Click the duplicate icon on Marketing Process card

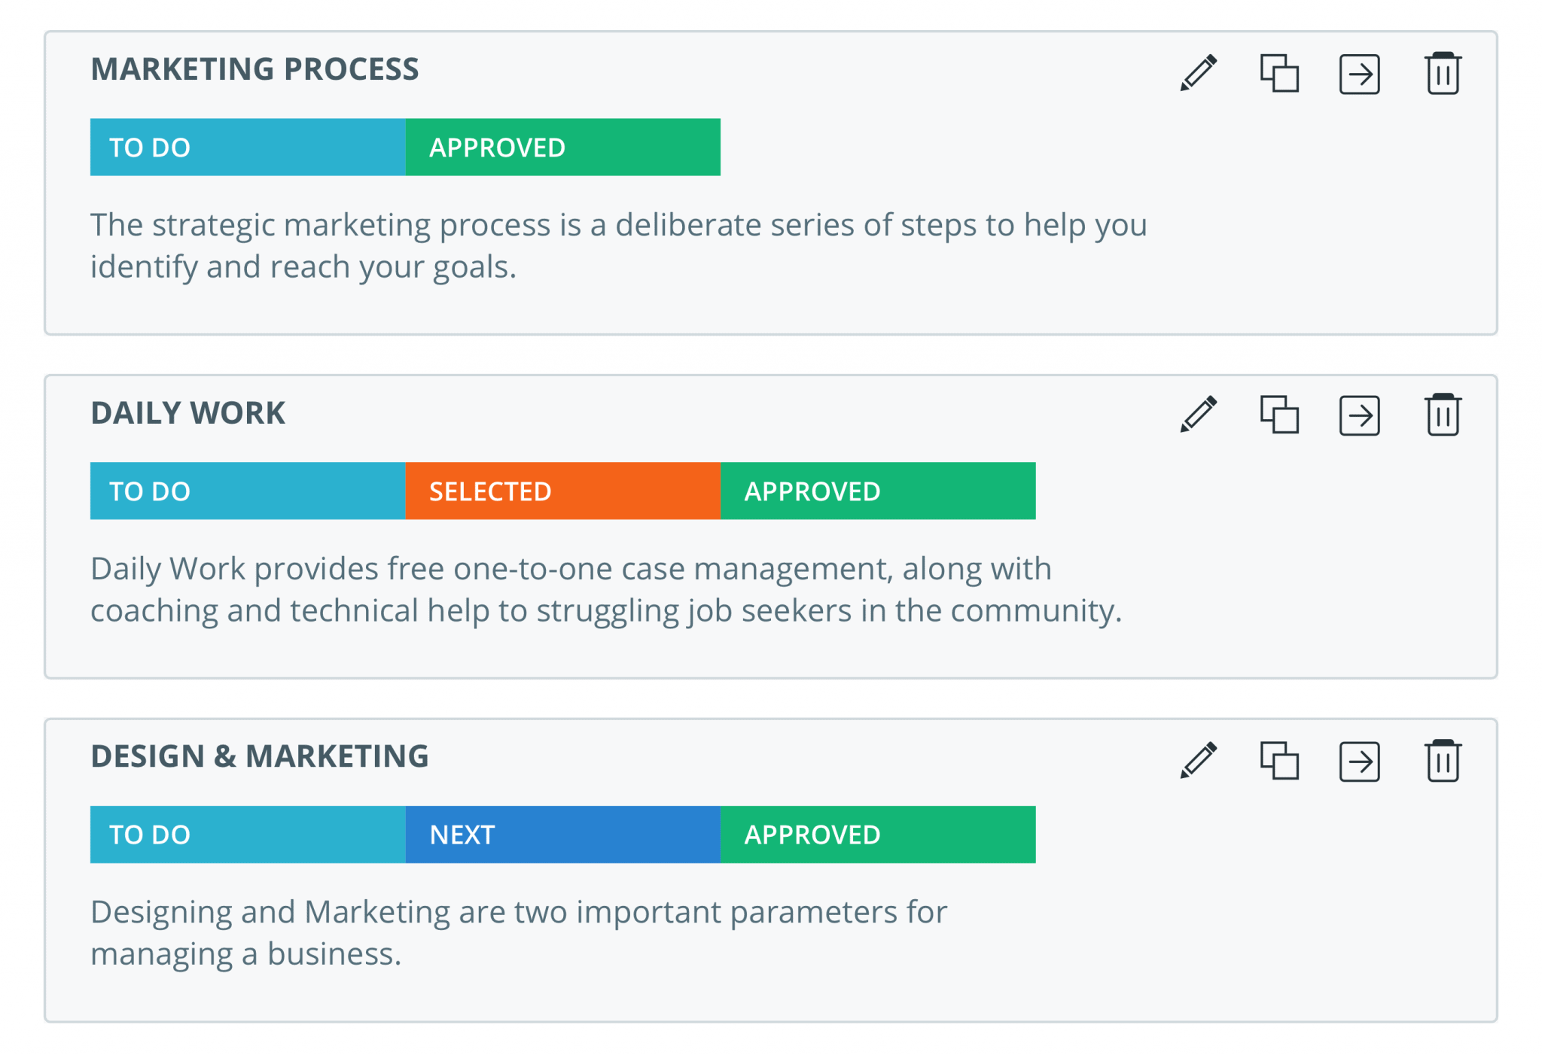[x=1280, y=73]
